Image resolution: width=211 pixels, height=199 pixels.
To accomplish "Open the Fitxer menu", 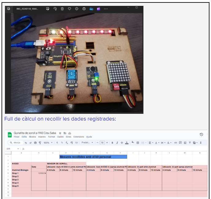I will [x=17, y=137].
